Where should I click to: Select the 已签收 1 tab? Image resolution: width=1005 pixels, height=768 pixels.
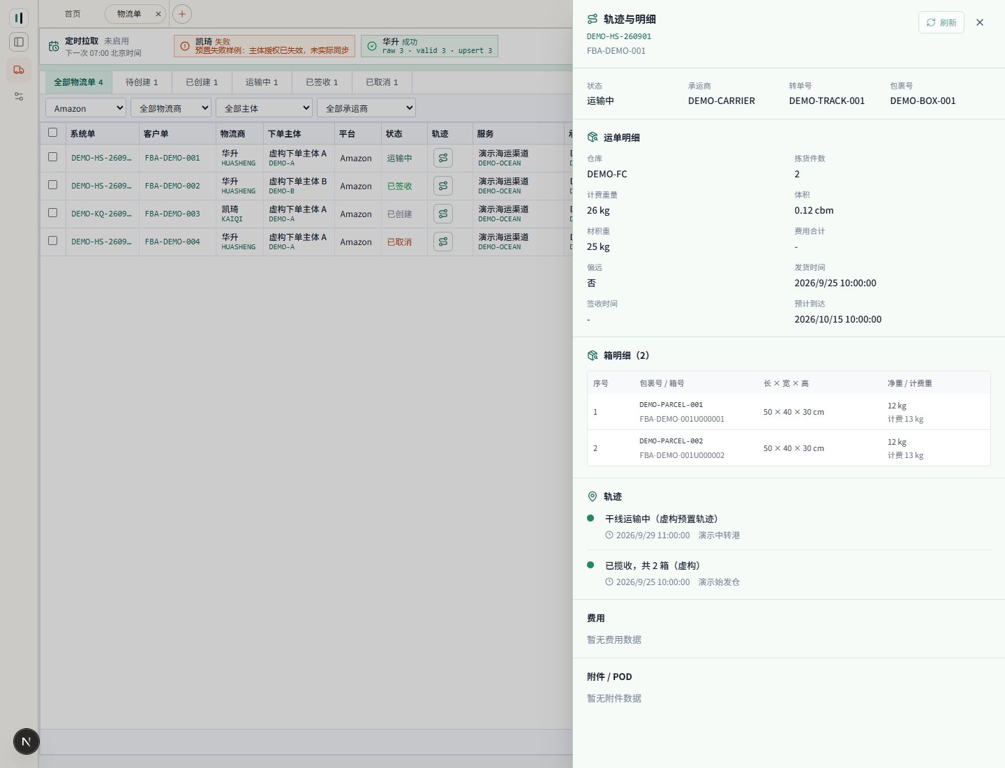(x=322, y=82)
